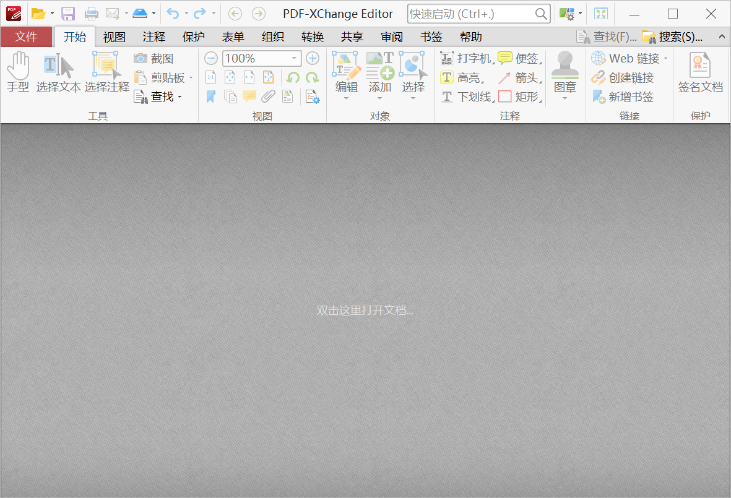Switch to the Convert (转换) tab
The image size is (731, 498).
(x=313, y=37)
